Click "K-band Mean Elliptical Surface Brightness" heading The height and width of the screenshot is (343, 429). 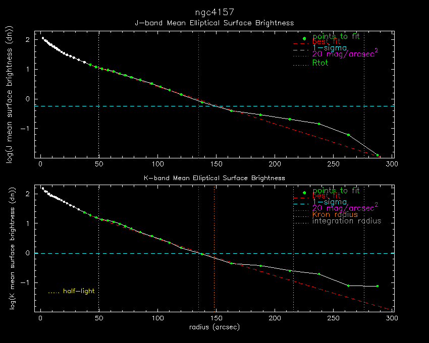pos(214,178)
